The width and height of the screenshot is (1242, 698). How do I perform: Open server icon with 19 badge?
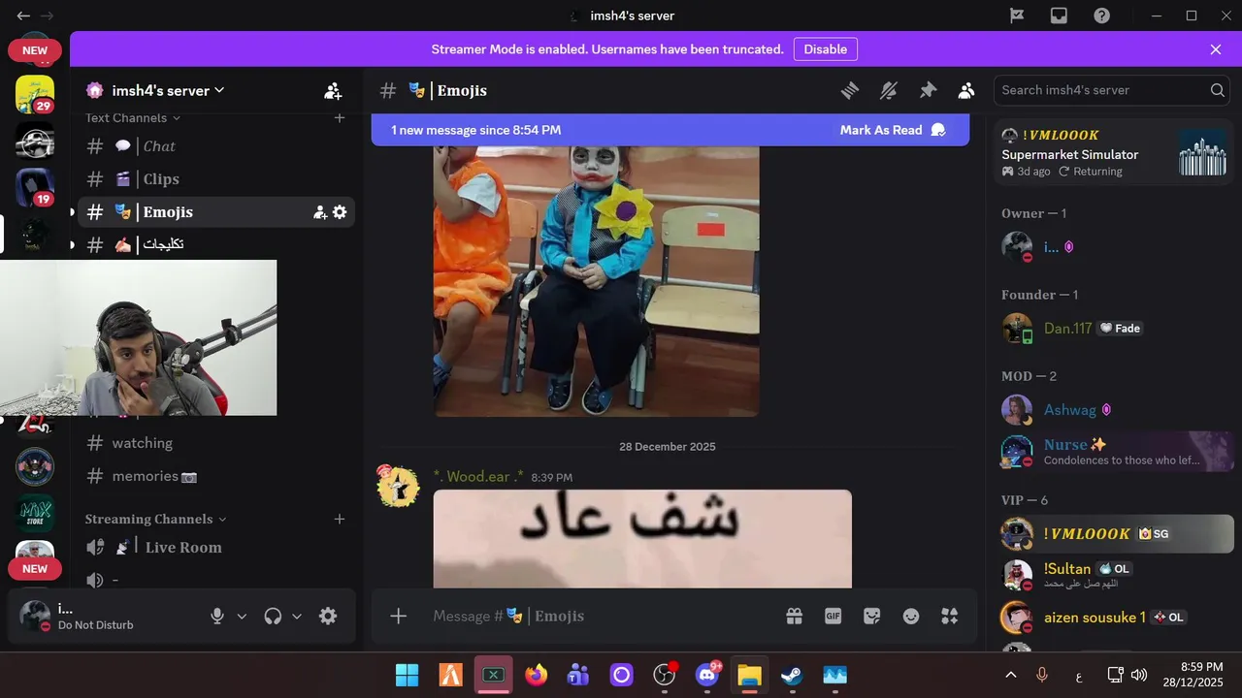tap(35, 187)
